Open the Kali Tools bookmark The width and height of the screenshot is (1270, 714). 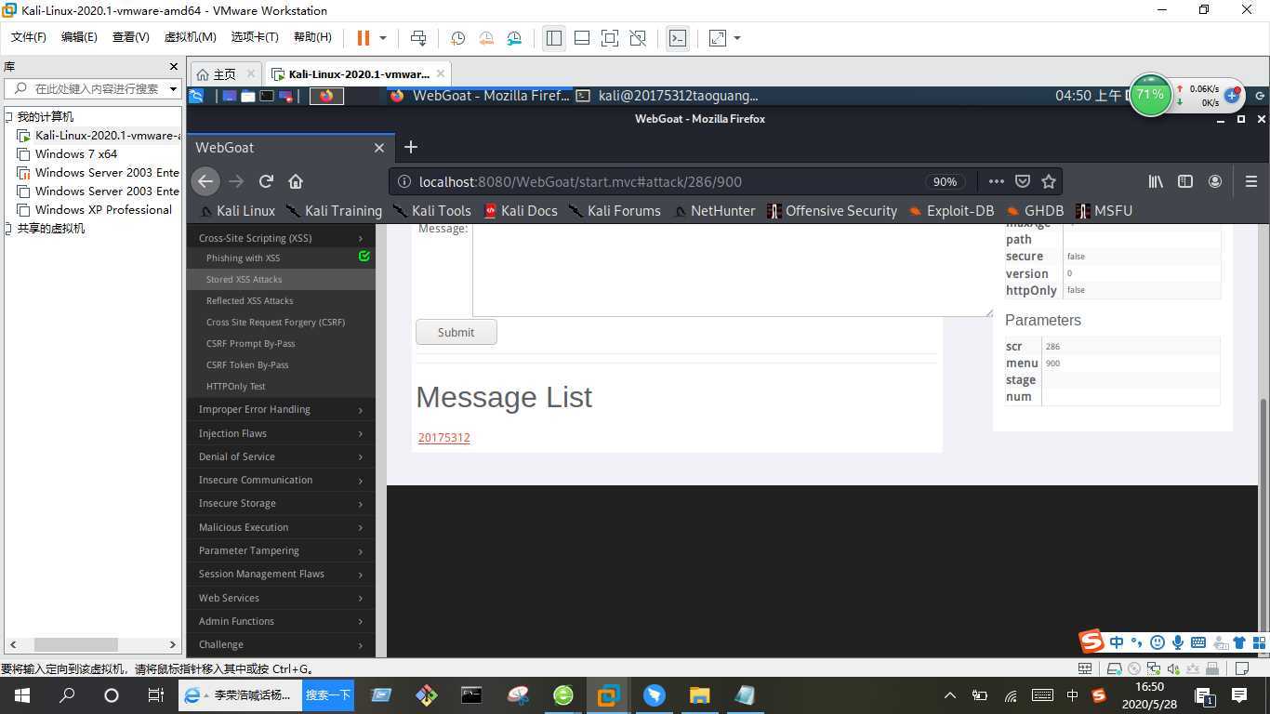coord(432,211)
